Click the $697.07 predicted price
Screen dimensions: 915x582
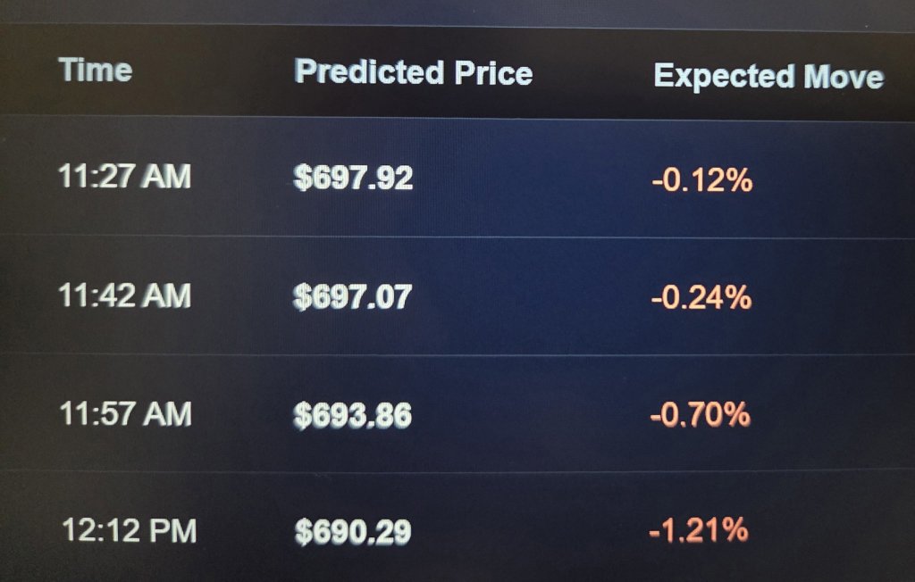point(352,296)
